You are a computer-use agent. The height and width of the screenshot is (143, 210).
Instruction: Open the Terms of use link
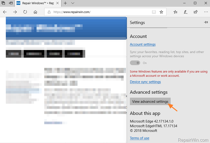click(140, 138)
